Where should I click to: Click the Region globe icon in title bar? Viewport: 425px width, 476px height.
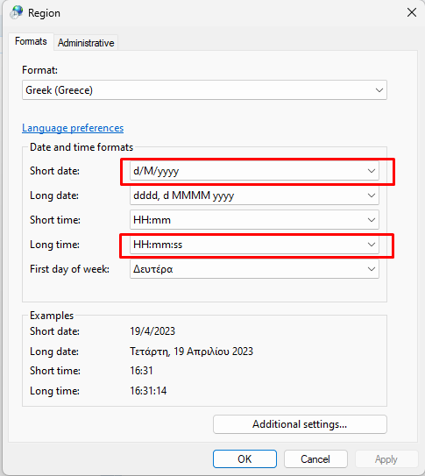click(17, 12)
